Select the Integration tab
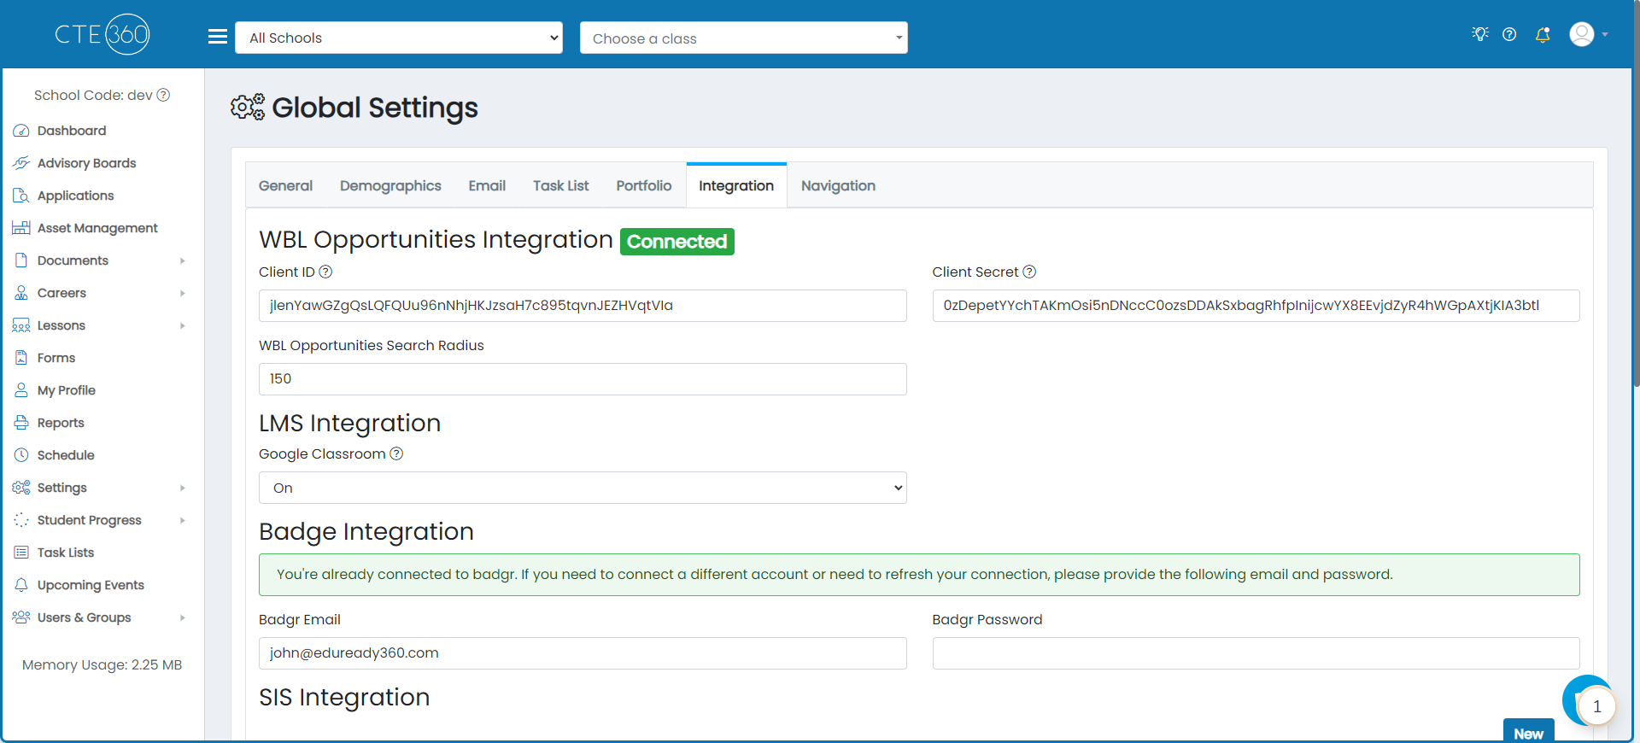This screenshot has height=743, width=1640. [736, 185]
